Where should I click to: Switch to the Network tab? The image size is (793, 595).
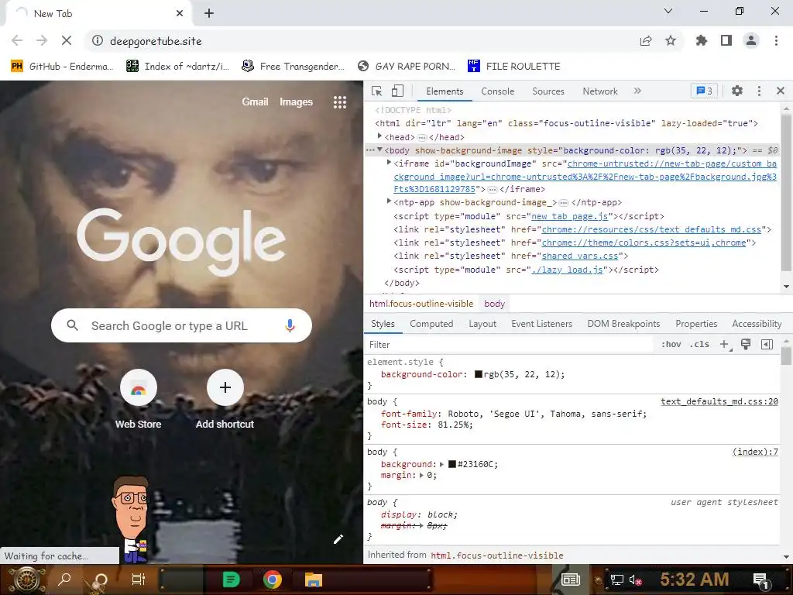(x=600, y=91)
